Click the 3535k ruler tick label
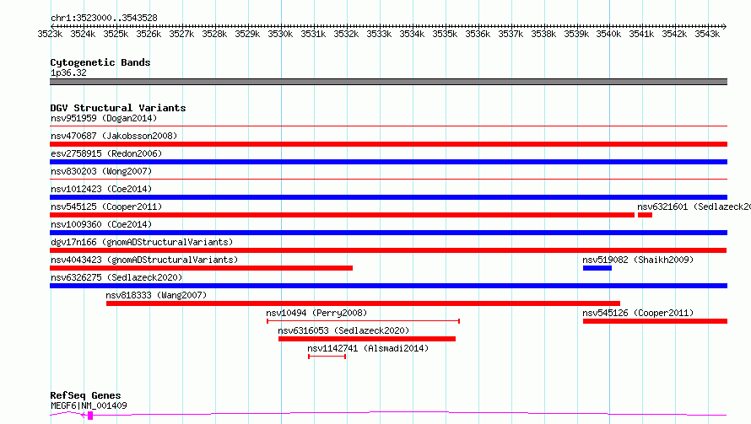The image size is (751, 424). click(x=445, y=34)
